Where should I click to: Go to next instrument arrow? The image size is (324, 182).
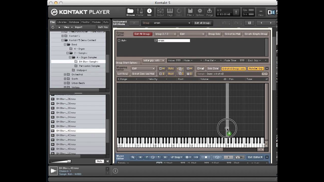(x=271, y=23)
